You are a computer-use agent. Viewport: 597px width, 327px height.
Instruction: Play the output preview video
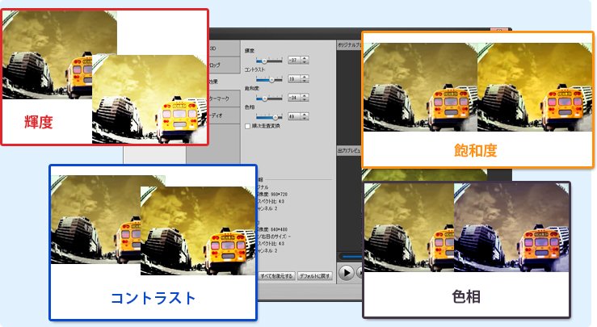[346, 272]
